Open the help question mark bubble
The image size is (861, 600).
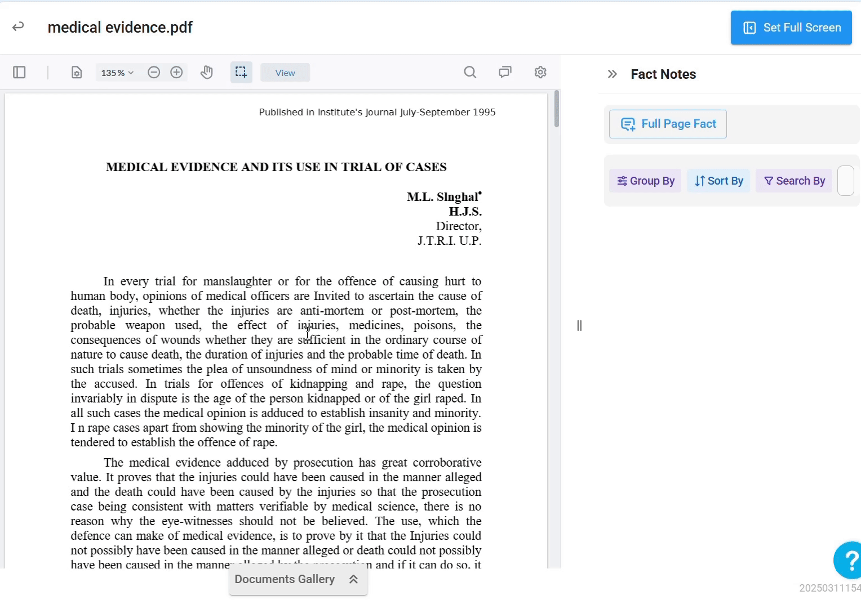pos(847,560)
